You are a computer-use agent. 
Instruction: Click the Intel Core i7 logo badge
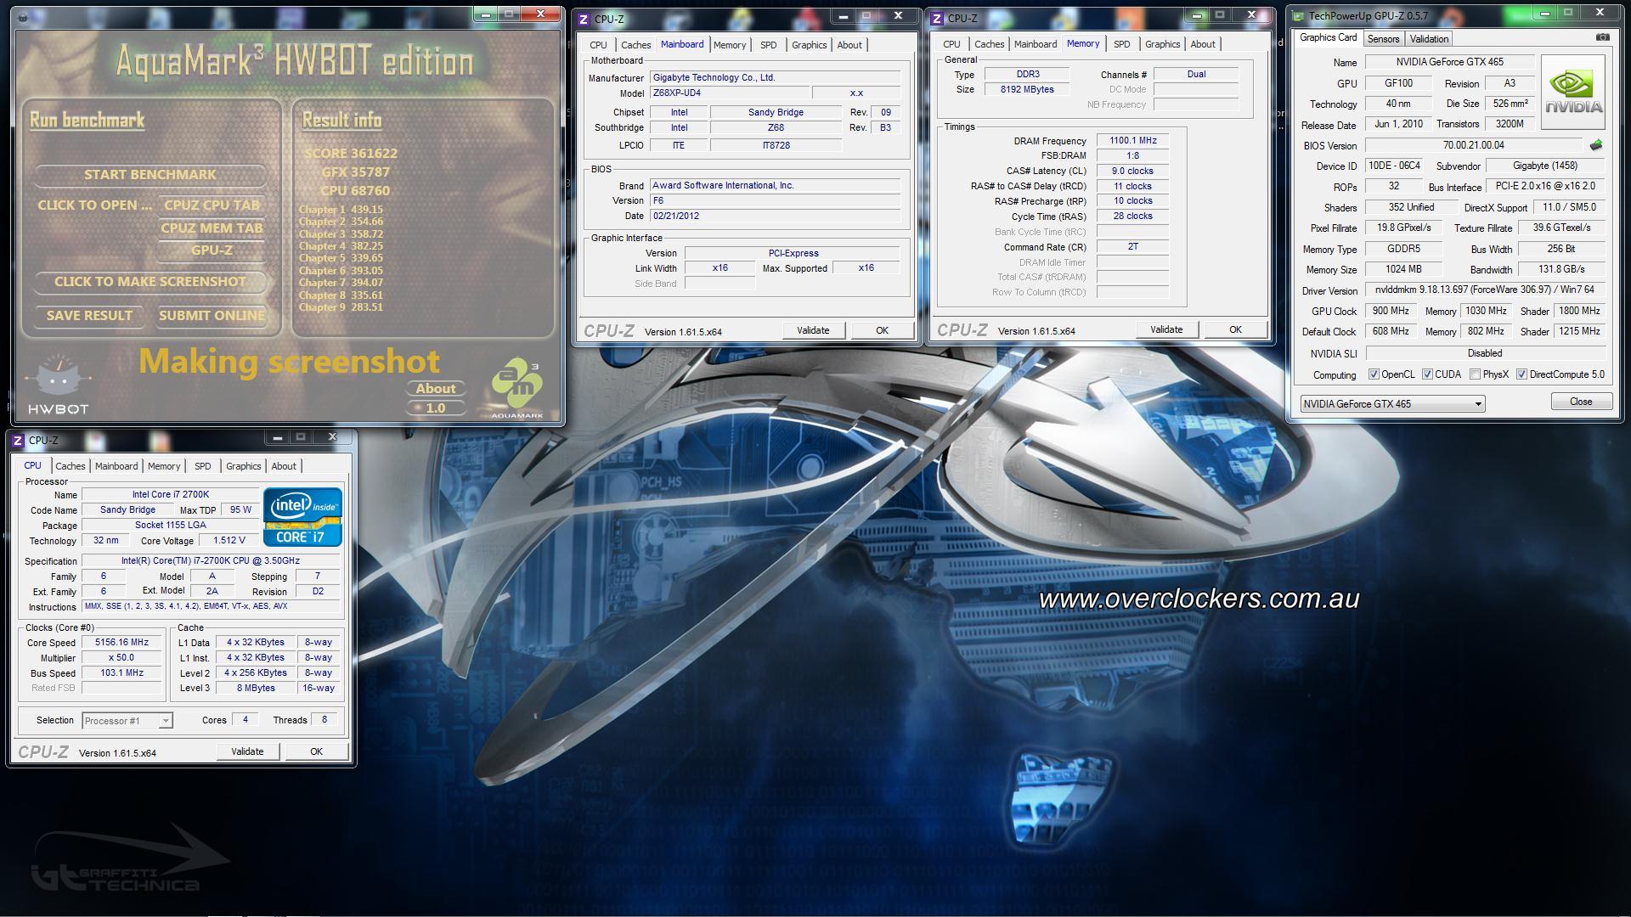(302, 516)
